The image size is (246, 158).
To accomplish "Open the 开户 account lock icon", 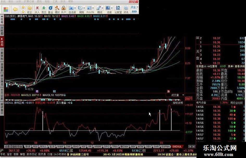I will pyautogui.click(x=64, y=10).
